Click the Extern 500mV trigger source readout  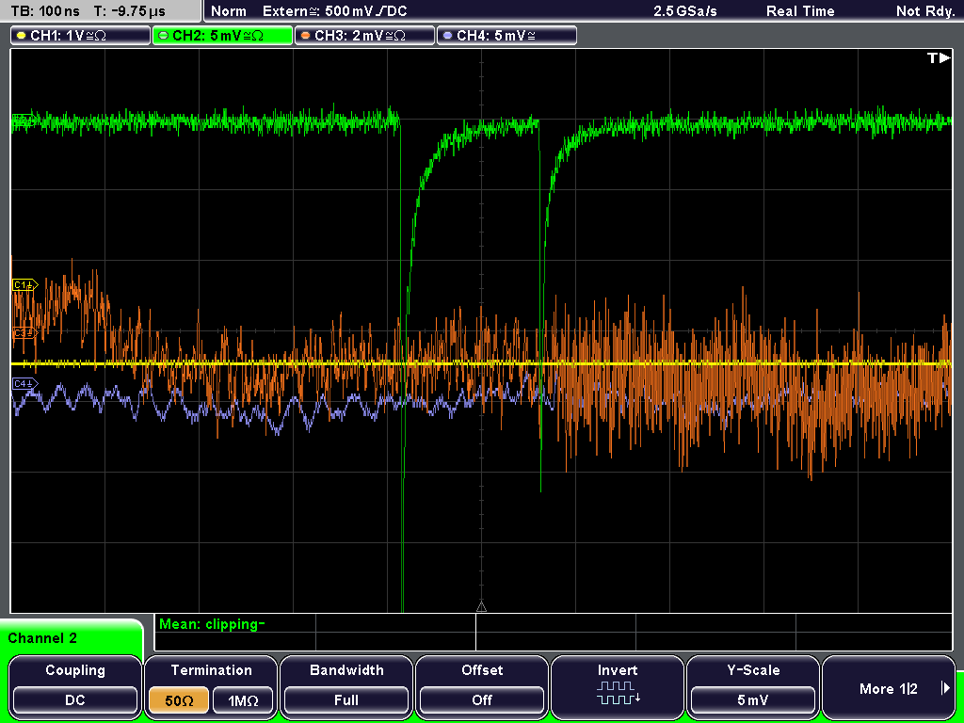334,11
